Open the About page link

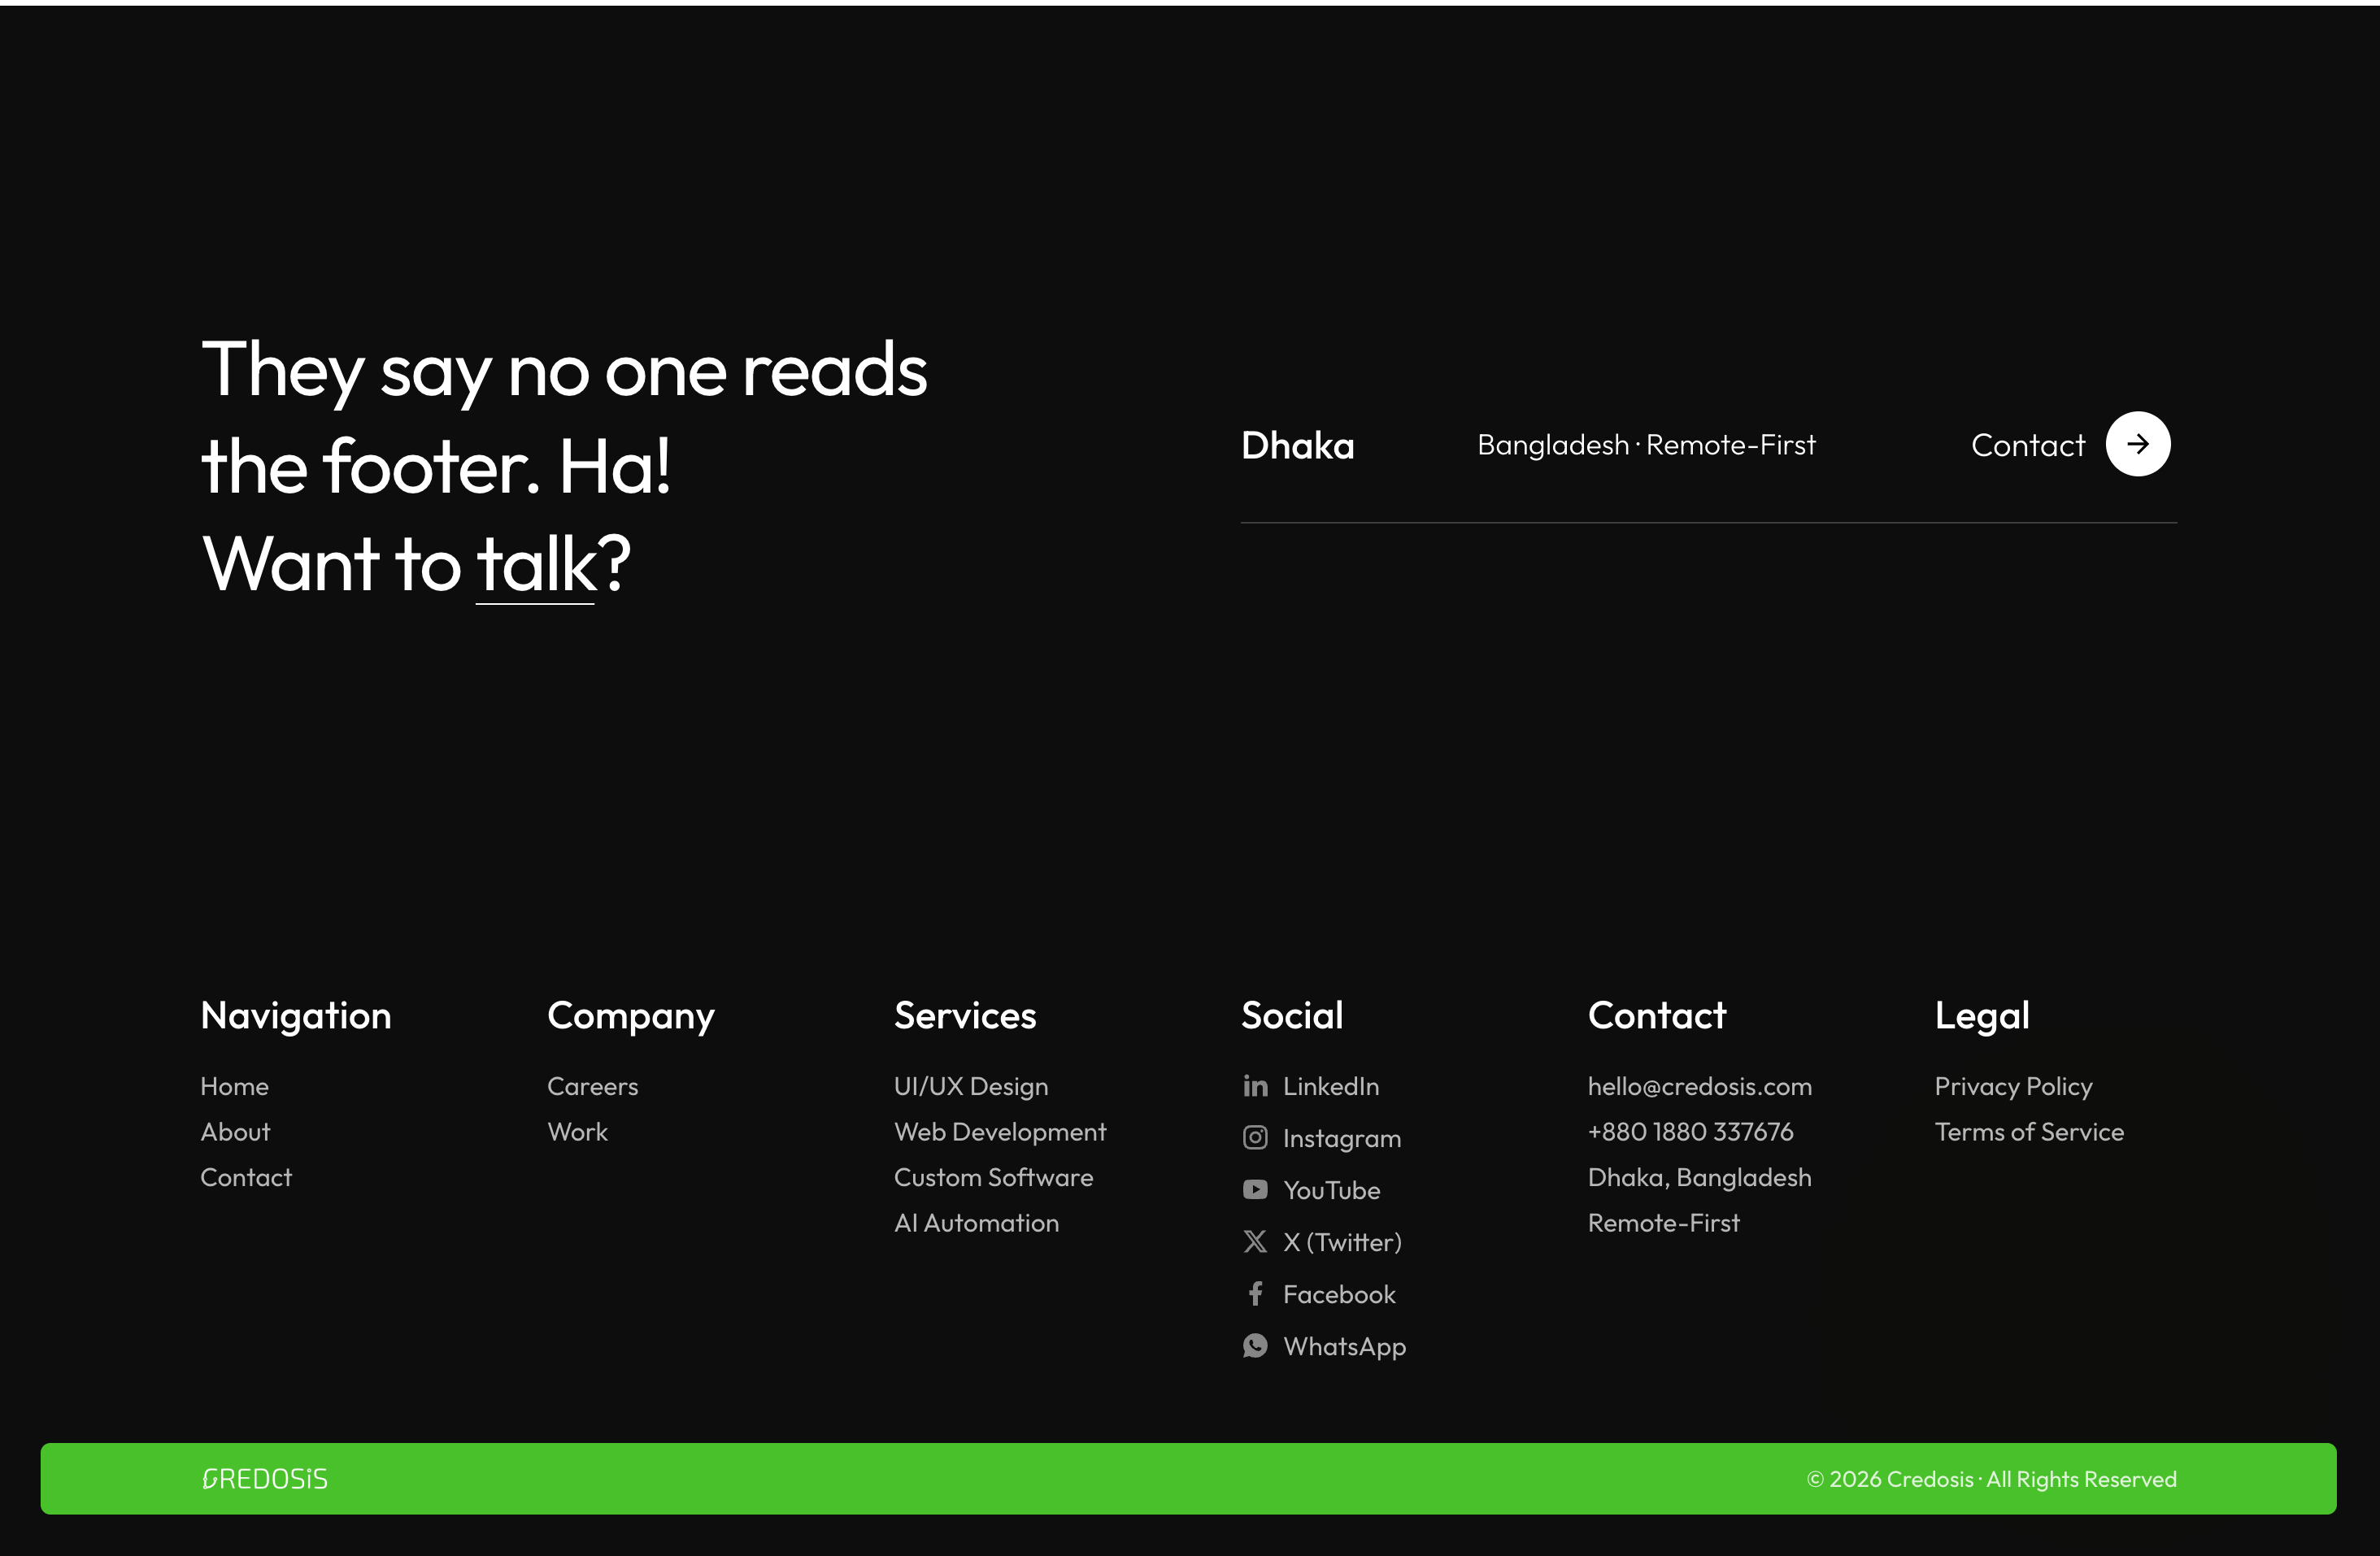pyautogui.click(x=235, y=1132)
